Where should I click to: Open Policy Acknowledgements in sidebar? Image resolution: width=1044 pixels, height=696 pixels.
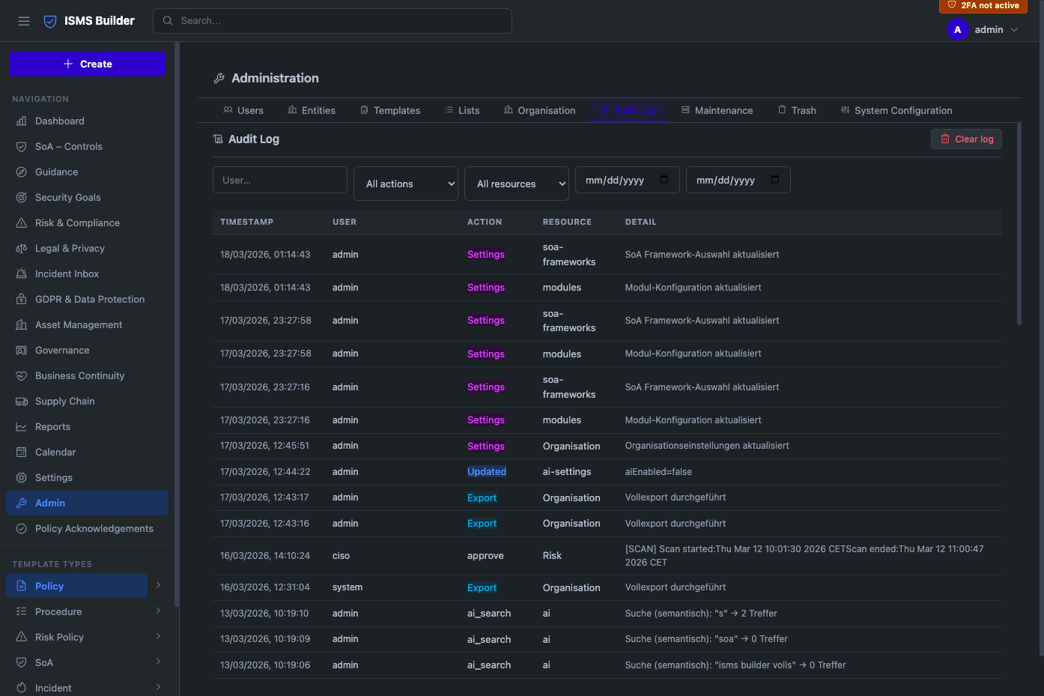tap(87, 528)
